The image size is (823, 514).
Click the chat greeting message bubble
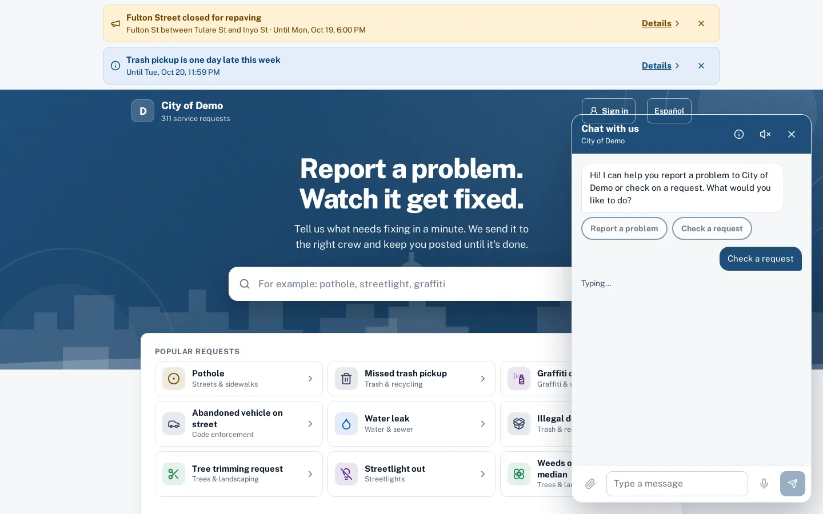click(x=682, y=188)
